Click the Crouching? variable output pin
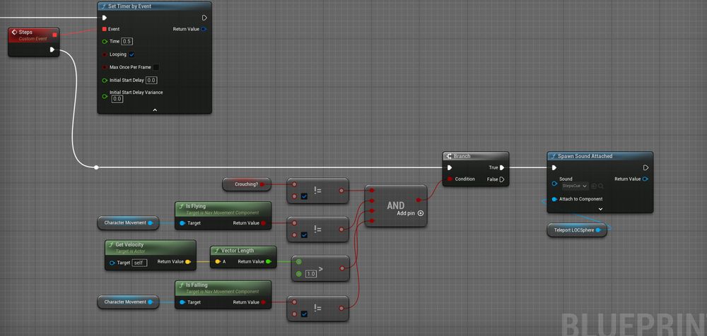This screenshot has height=336, width=707. (x=263, y=184)
